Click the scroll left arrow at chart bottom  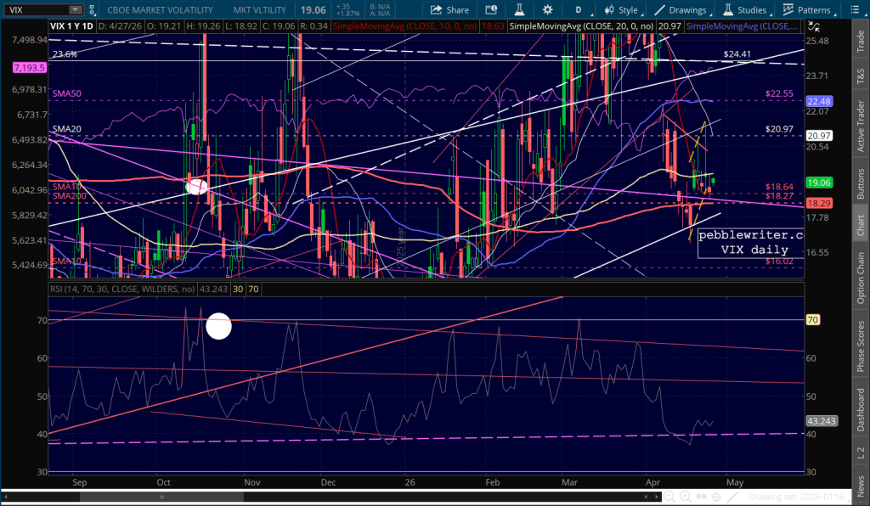click(5, 496)
